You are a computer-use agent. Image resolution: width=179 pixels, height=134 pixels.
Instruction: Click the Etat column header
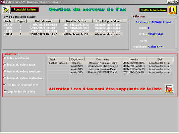tap(160, 59)
